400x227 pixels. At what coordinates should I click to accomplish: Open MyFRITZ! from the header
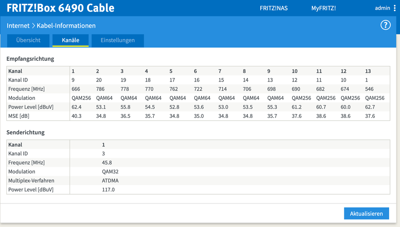pyautogui.click(x=324, y=8)
